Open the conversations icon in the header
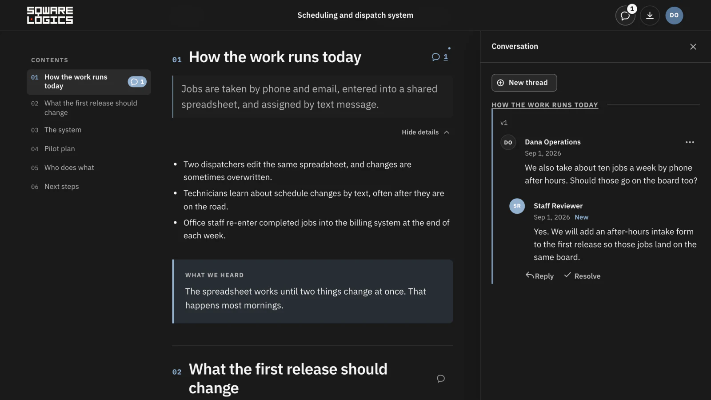 [x=625, y=16]
